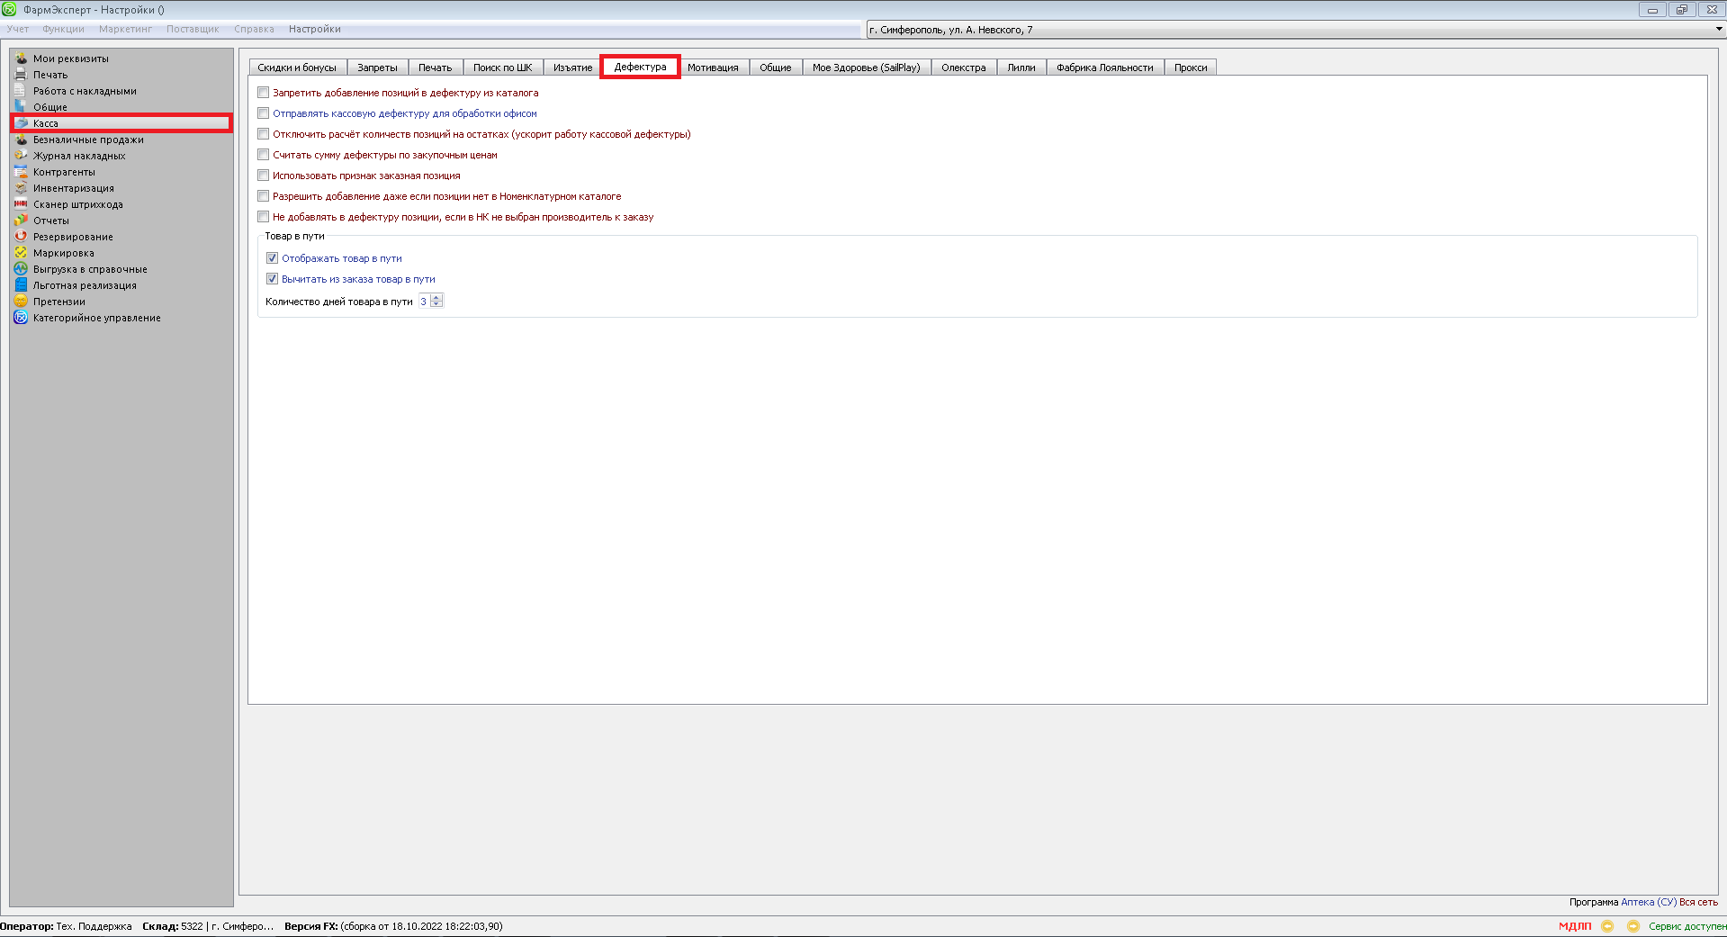Open the Претензии smiley face icon
This screenshot has width=1727, height=937.
coord(21,302)
